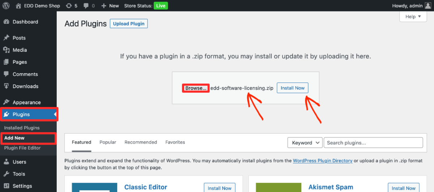Go to the Appearance menu
434x192 pixels.
click(26, 102)
